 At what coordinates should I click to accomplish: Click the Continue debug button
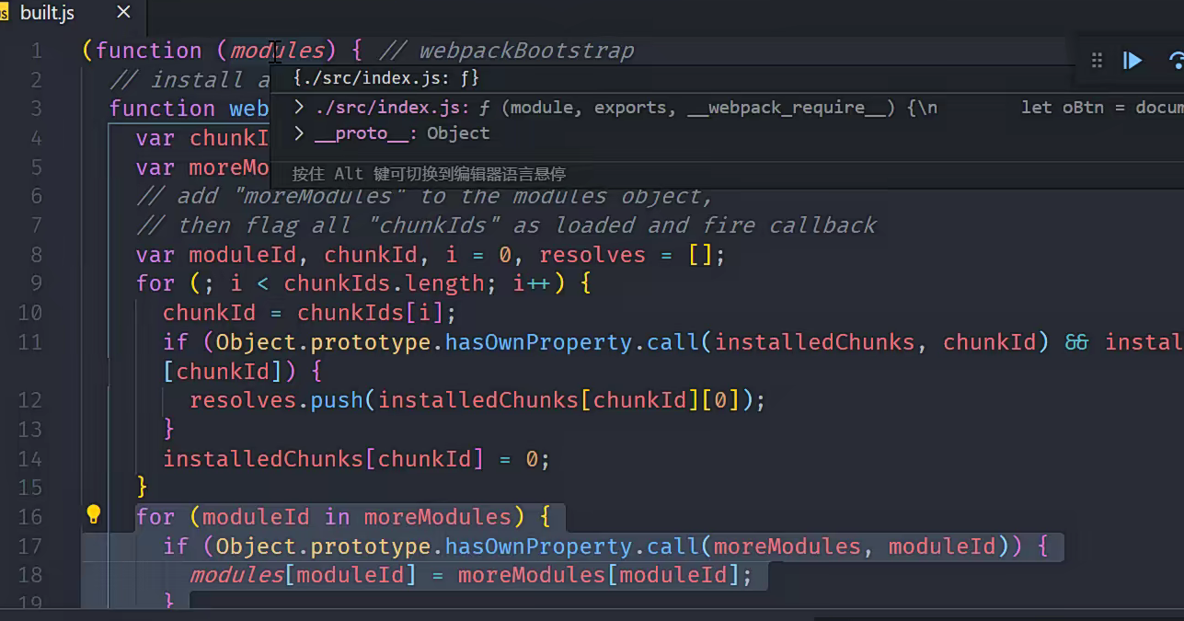(x=1132, y=61)
